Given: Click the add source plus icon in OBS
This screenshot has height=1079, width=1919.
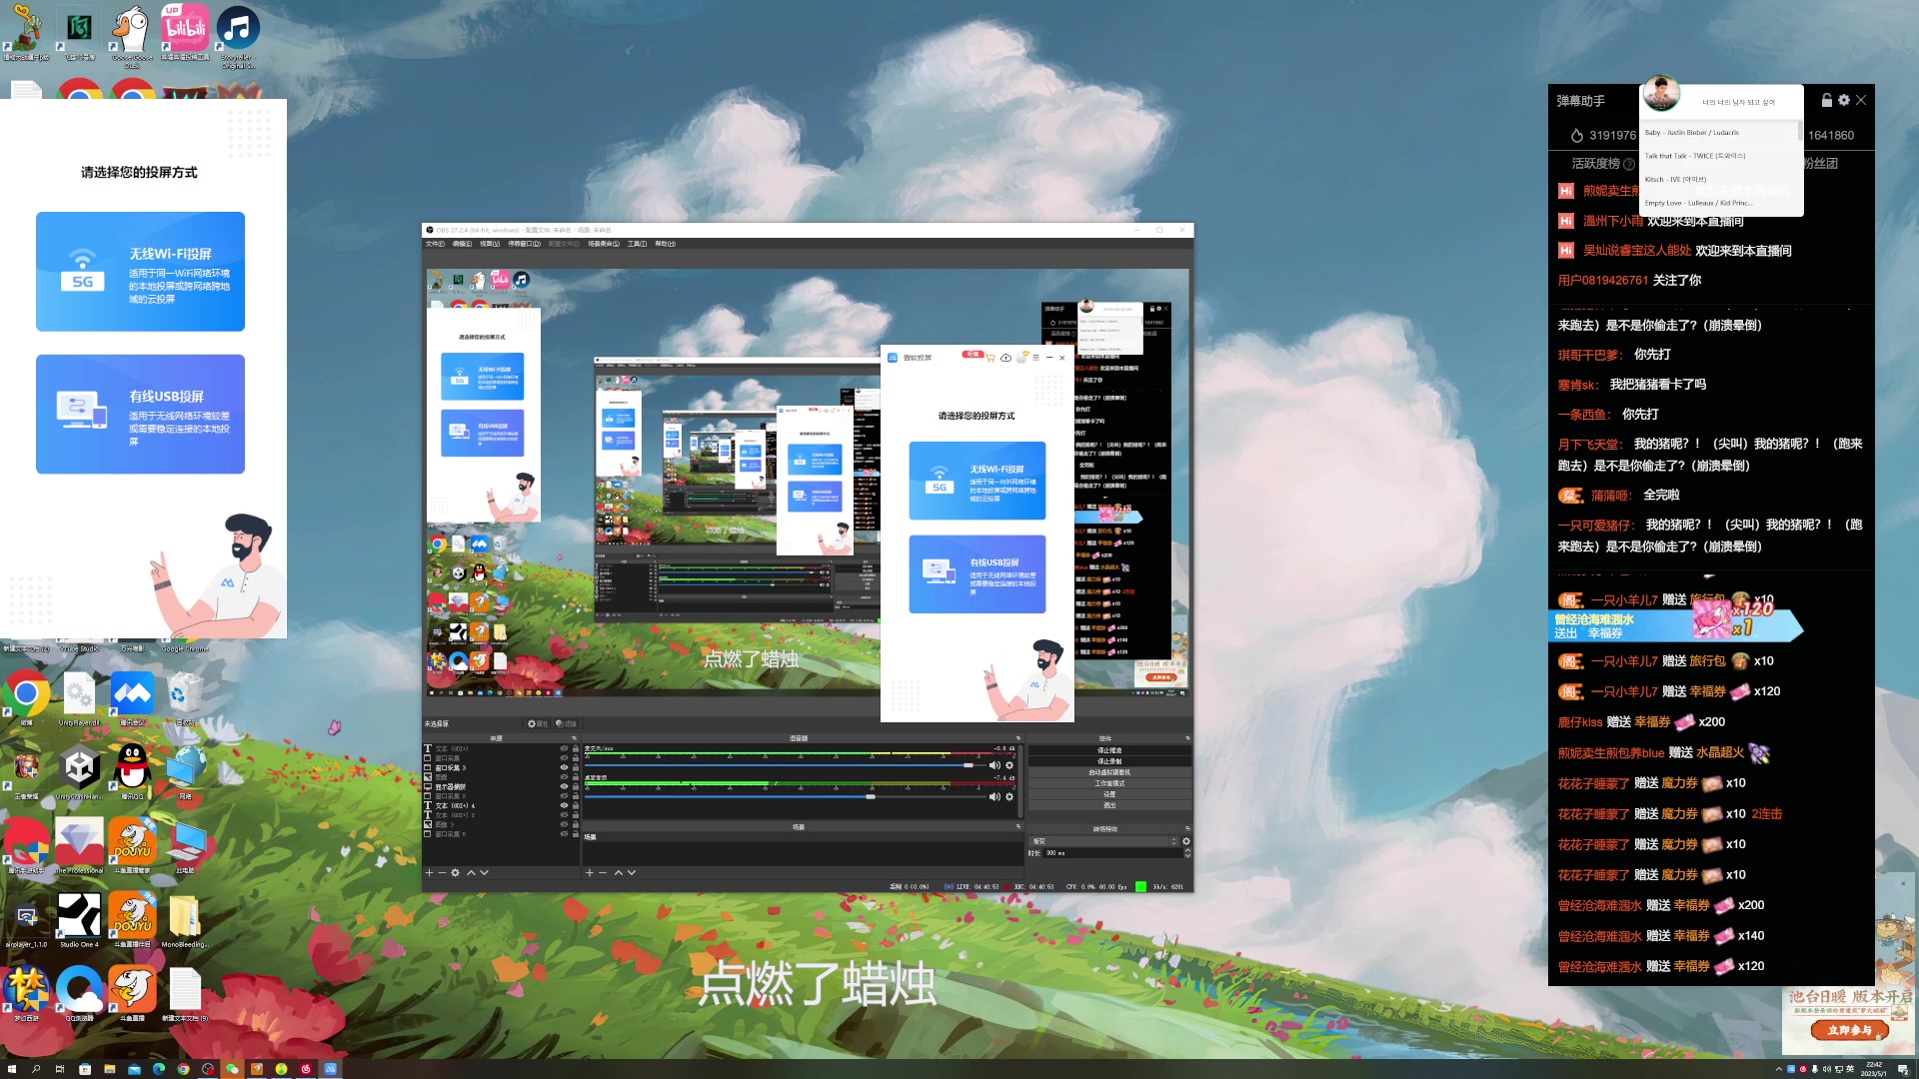Looking at the screenshot, I should [x=430, y=873].
